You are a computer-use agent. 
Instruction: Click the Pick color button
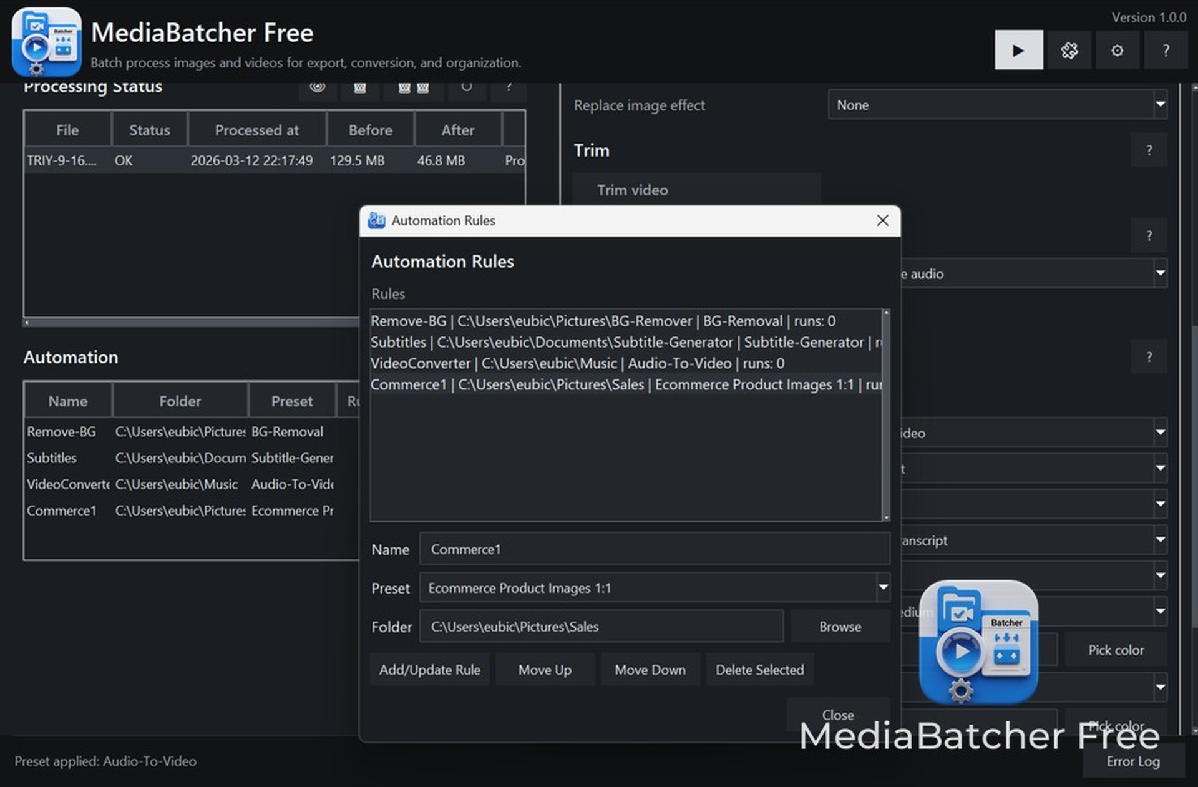tap(1116, 650)
